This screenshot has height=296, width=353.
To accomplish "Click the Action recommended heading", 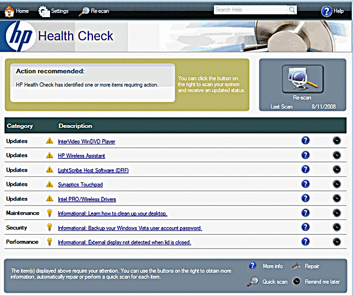I will [50, 71].
